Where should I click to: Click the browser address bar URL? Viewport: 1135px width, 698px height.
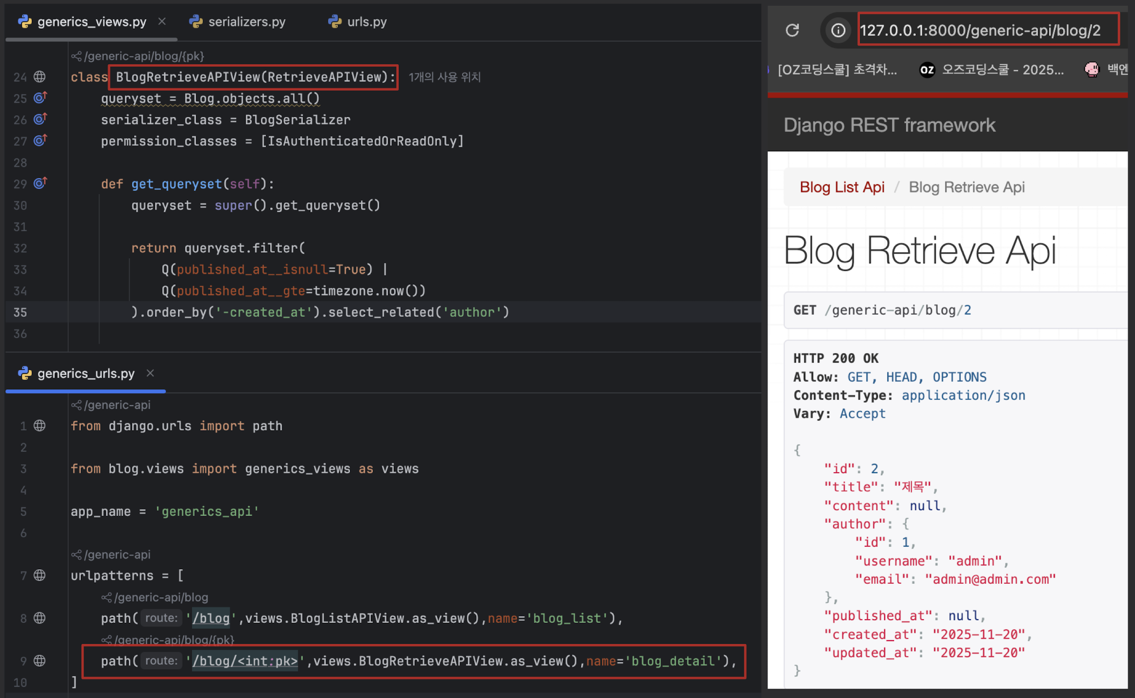(x=981, y=30)
